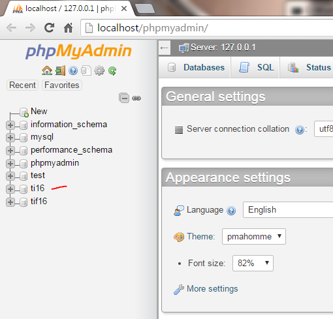Expand the information_schema database node
This screenshot has width=333, height=319.
point(10,125)
